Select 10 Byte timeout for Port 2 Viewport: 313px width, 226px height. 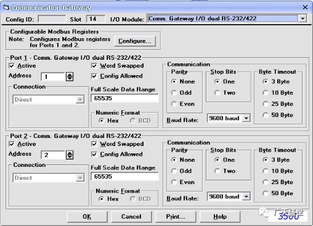tap(266, 171)
